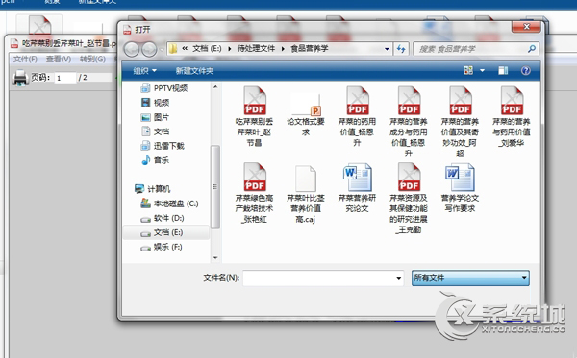Click the print icon in the PDF reader window

click(20, 78)
